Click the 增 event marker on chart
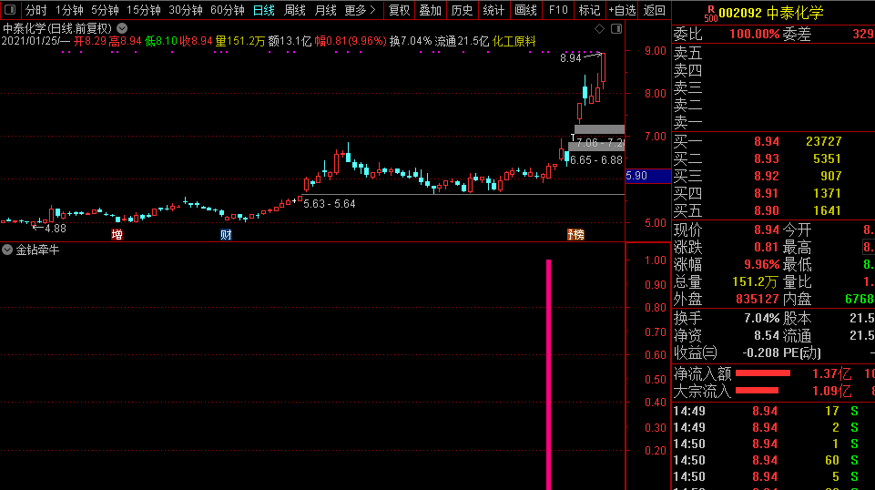875x490 pixels. [117, 235]
